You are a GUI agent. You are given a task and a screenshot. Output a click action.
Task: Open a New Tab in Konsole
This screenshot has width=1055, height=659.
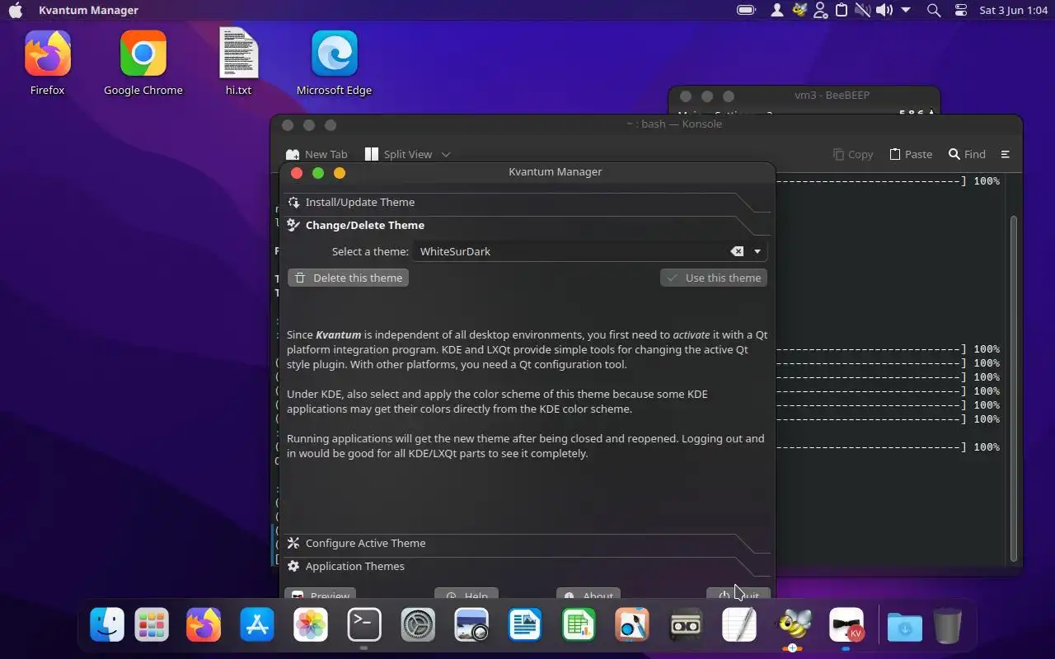[316, 154]
